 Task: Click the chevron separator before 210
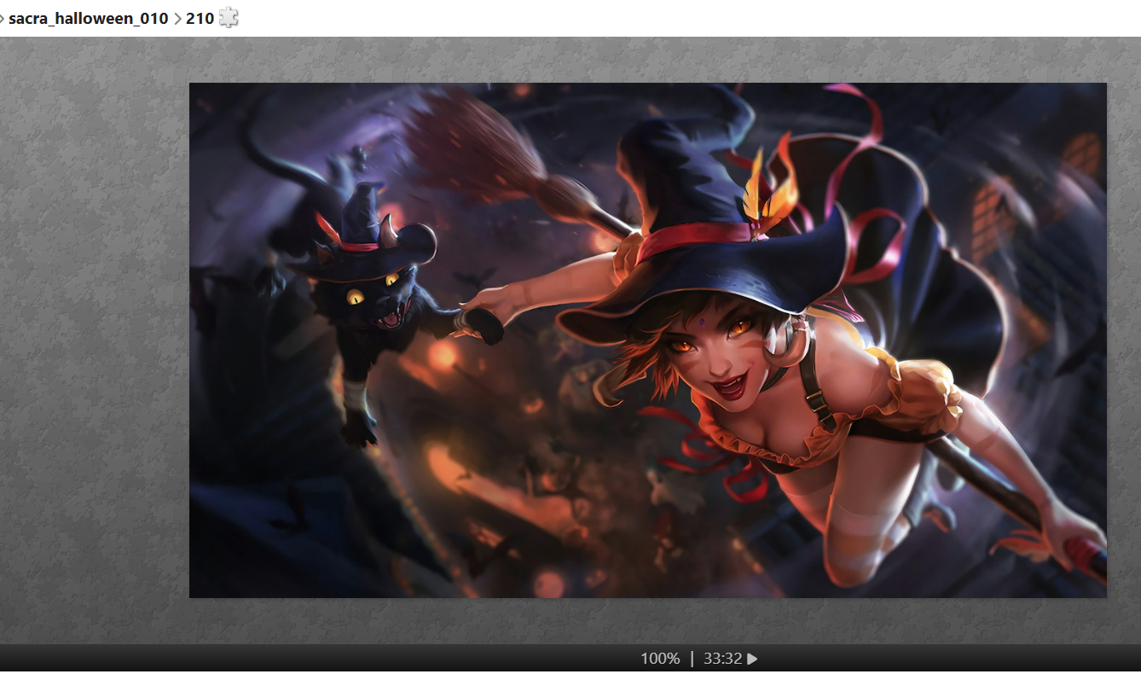click(177, 18)
